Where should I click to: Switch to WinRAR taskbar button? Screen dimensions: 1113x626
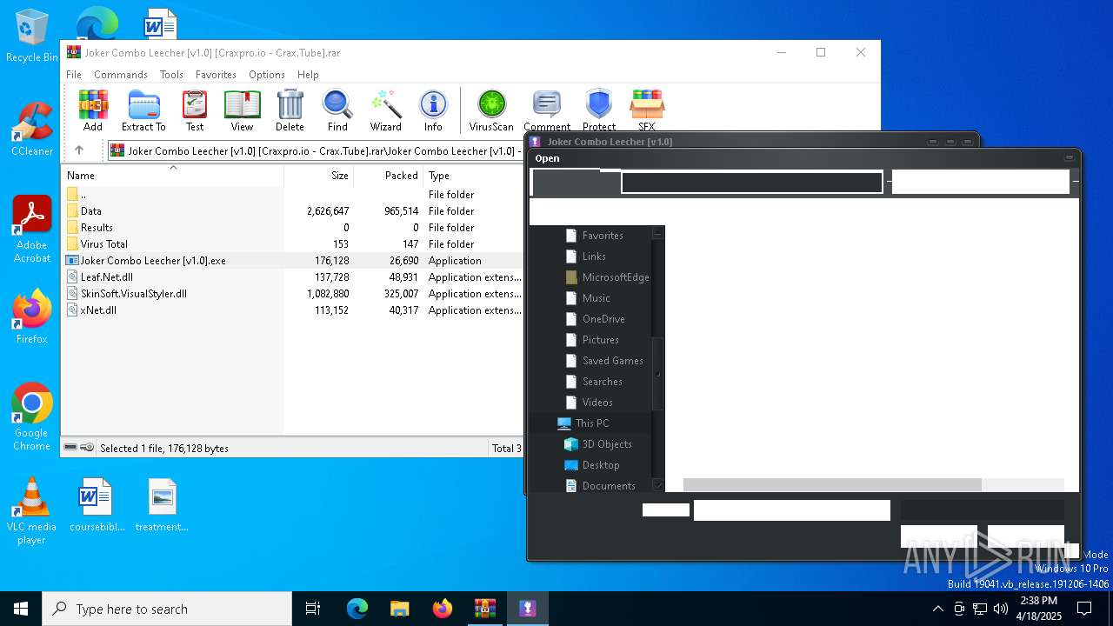pos(485,609)
